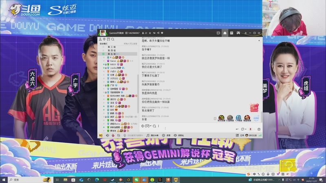Send a flower gift icon
Image resolution: width=326 pixels, height=183 pixels.
click(251, 129)
